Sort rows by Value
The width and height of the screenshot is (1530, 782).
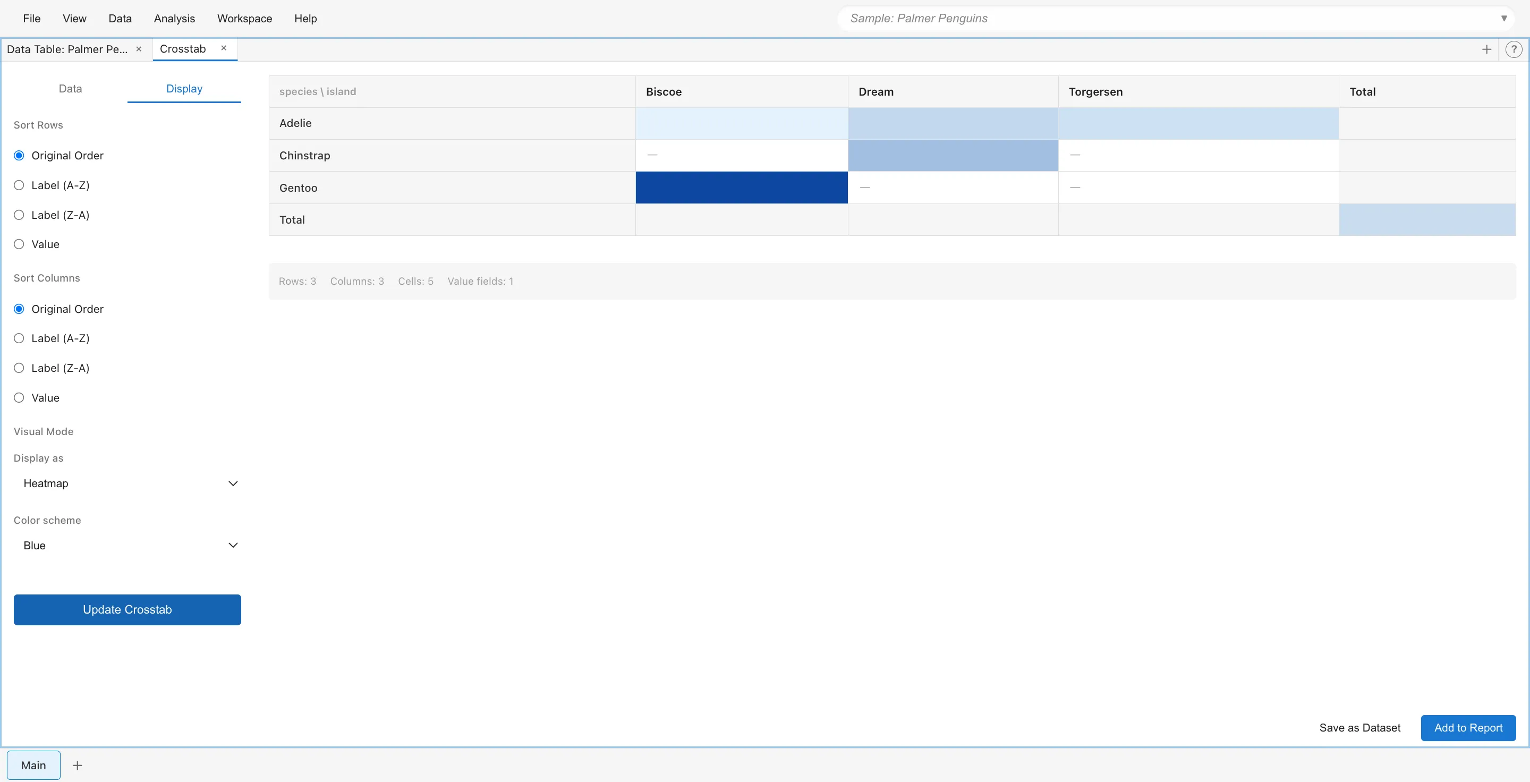[20, 244]
